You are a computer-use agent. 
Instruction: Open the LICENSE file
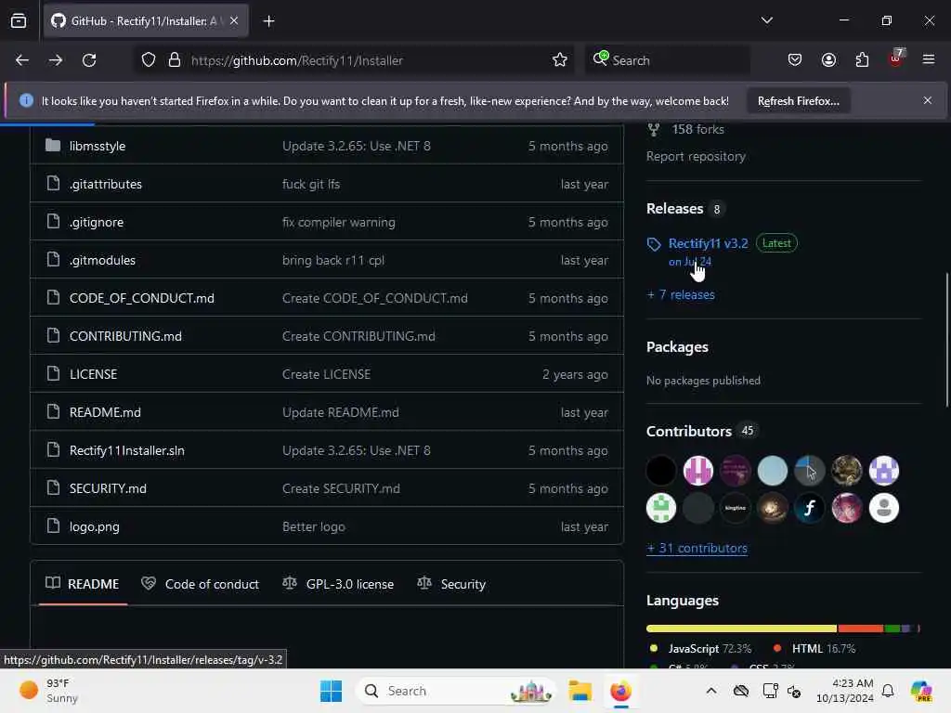(94, 375)
